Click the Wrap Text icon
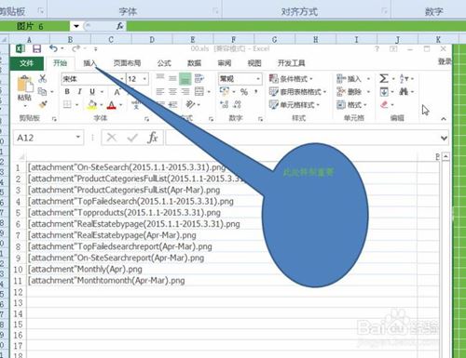Image resolution: width=466 pixels, height=358 pixels. [199, 78]
